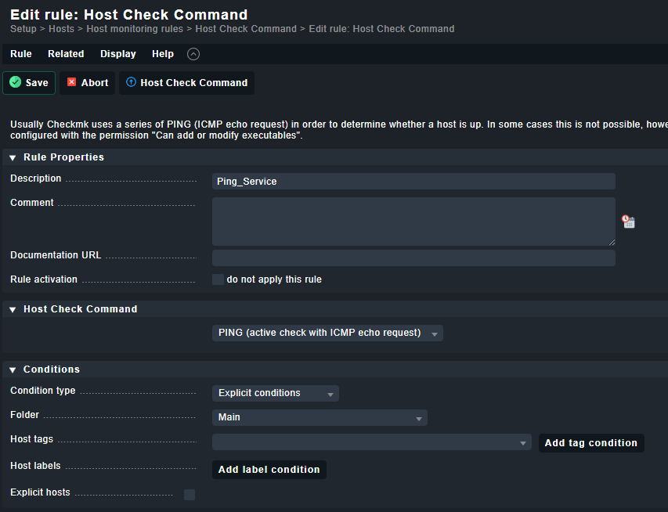The width and height of the screenshot is (668, 512).
Task: Click the blue up-arrow Host Check Command icon
Action: coord(132,81)
